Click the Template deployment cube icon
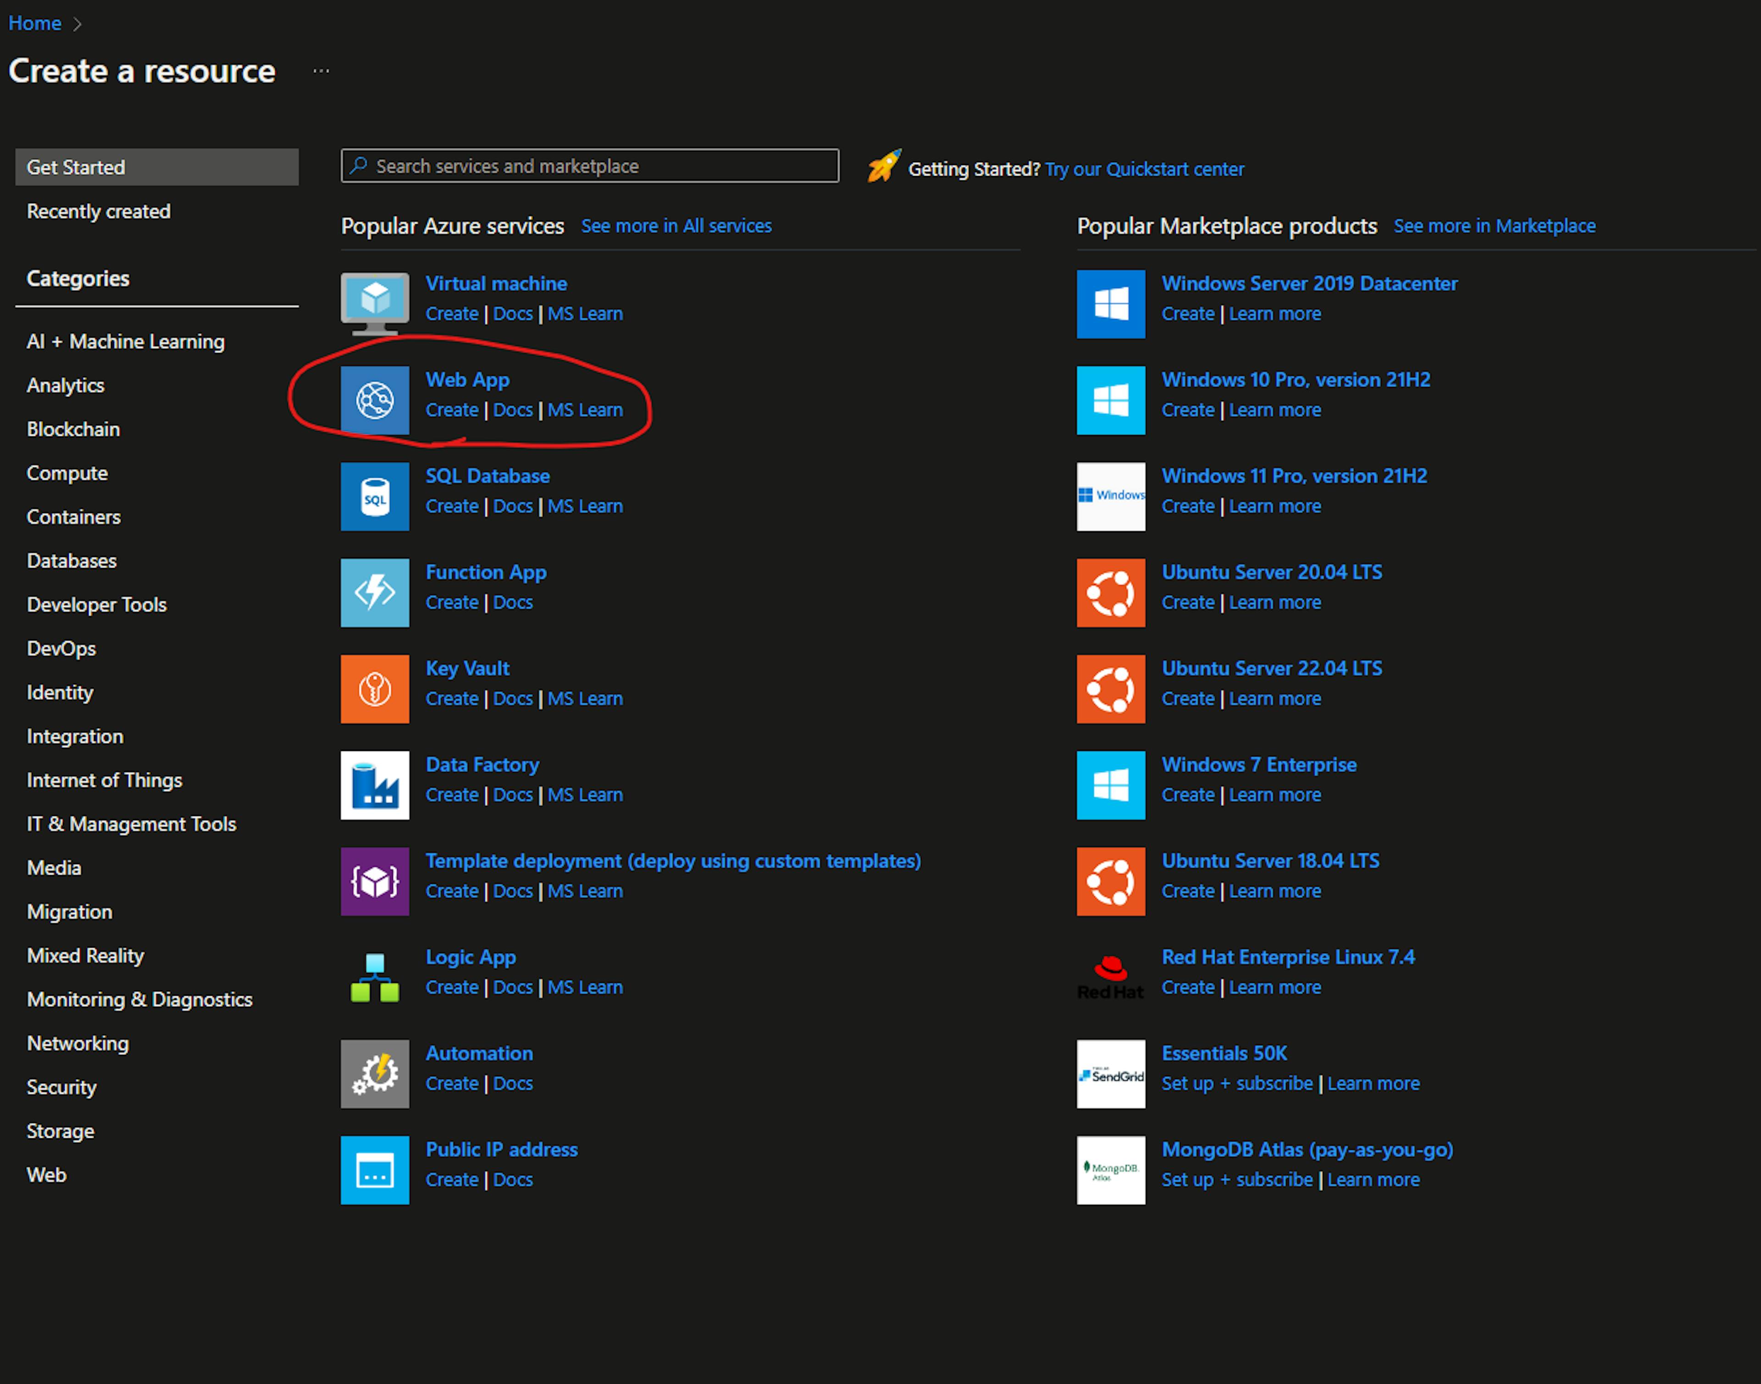The image size is (1761, 1384). pos(374,882)
